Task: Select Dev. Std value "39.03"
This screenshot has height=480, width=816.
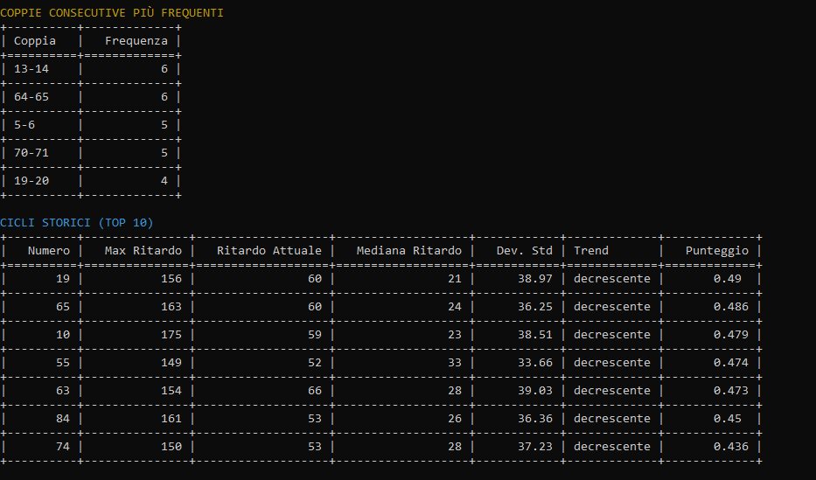Action: click(535, 391)
